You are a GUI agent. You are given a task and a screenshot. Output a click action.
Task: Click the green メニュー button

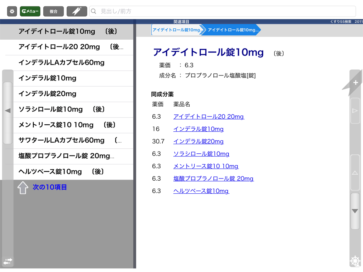click(30, 11)
